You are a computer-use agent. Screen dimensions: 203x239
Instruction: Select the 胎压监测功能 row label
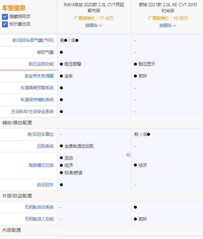pyautogui.click(x=41, y=64)
